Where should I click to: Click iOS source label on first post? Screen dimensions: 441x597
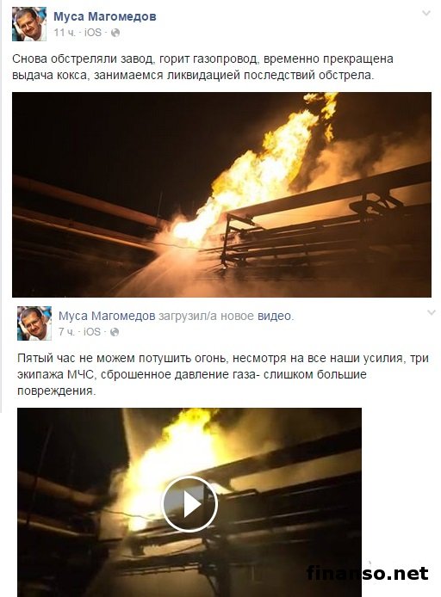[93, 33]
